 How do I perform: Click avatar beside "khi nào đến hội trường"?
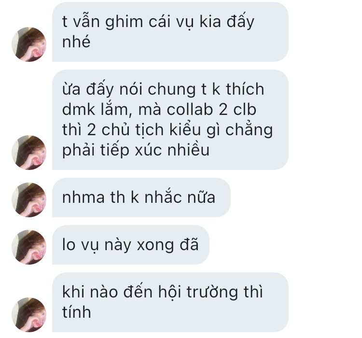29,315
